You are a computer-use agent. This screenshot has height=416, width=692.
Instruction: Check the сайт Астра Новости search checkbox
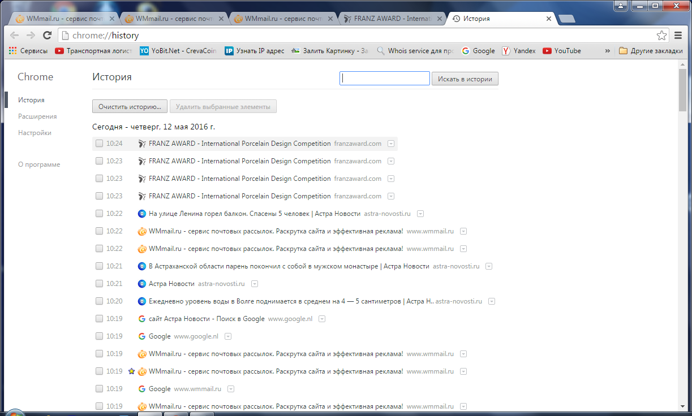coord(99,319)
